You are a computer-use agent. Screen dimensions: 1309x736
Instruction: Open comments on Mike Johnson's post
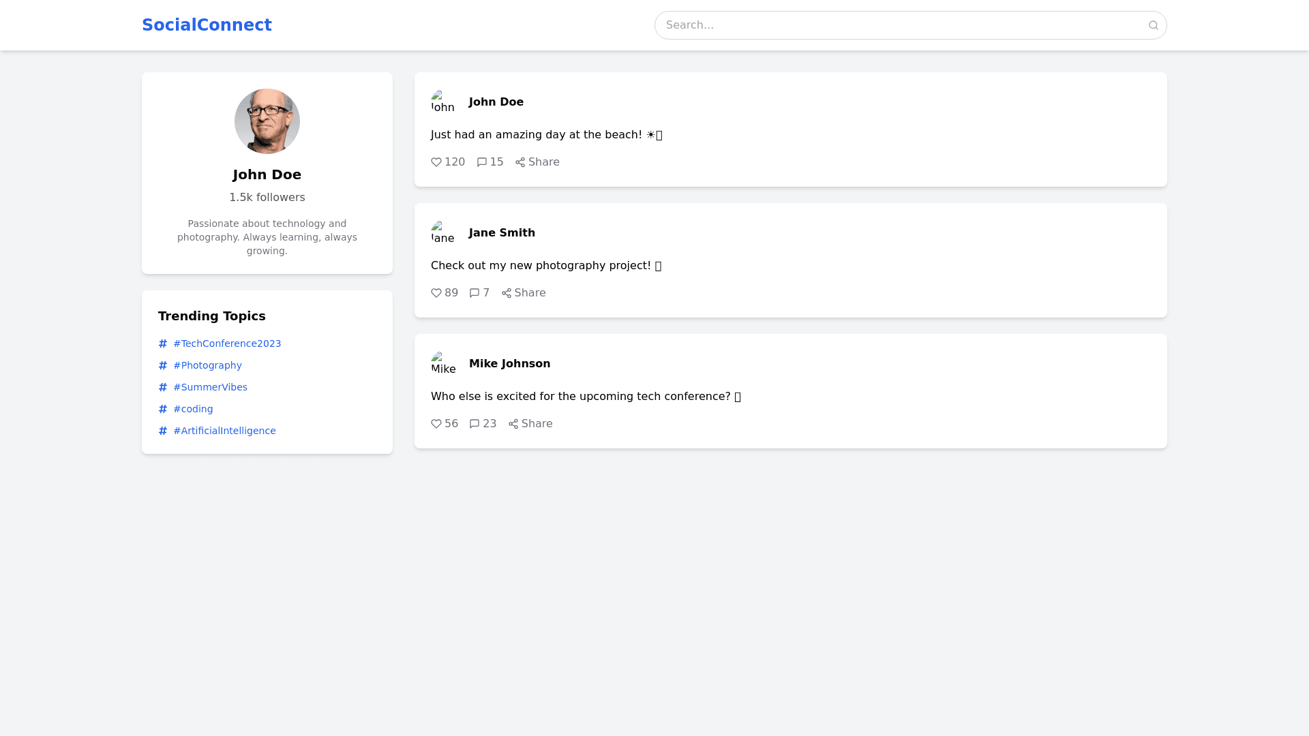click(483, 424)
